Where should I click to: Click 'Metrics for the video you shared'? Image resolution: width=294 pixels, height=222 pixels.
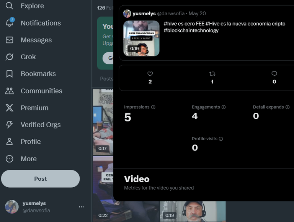(159, 188)
